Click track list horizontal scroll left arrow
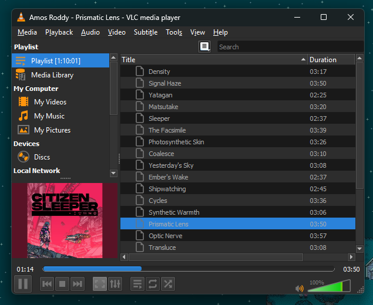373x305 pixels. click(x=124, y=257)
